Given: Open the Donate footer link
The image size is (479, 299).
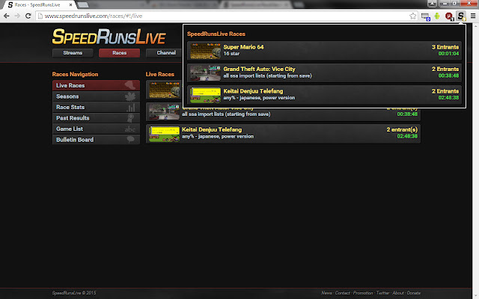Looking at the screenshot, I should (414, 293).
